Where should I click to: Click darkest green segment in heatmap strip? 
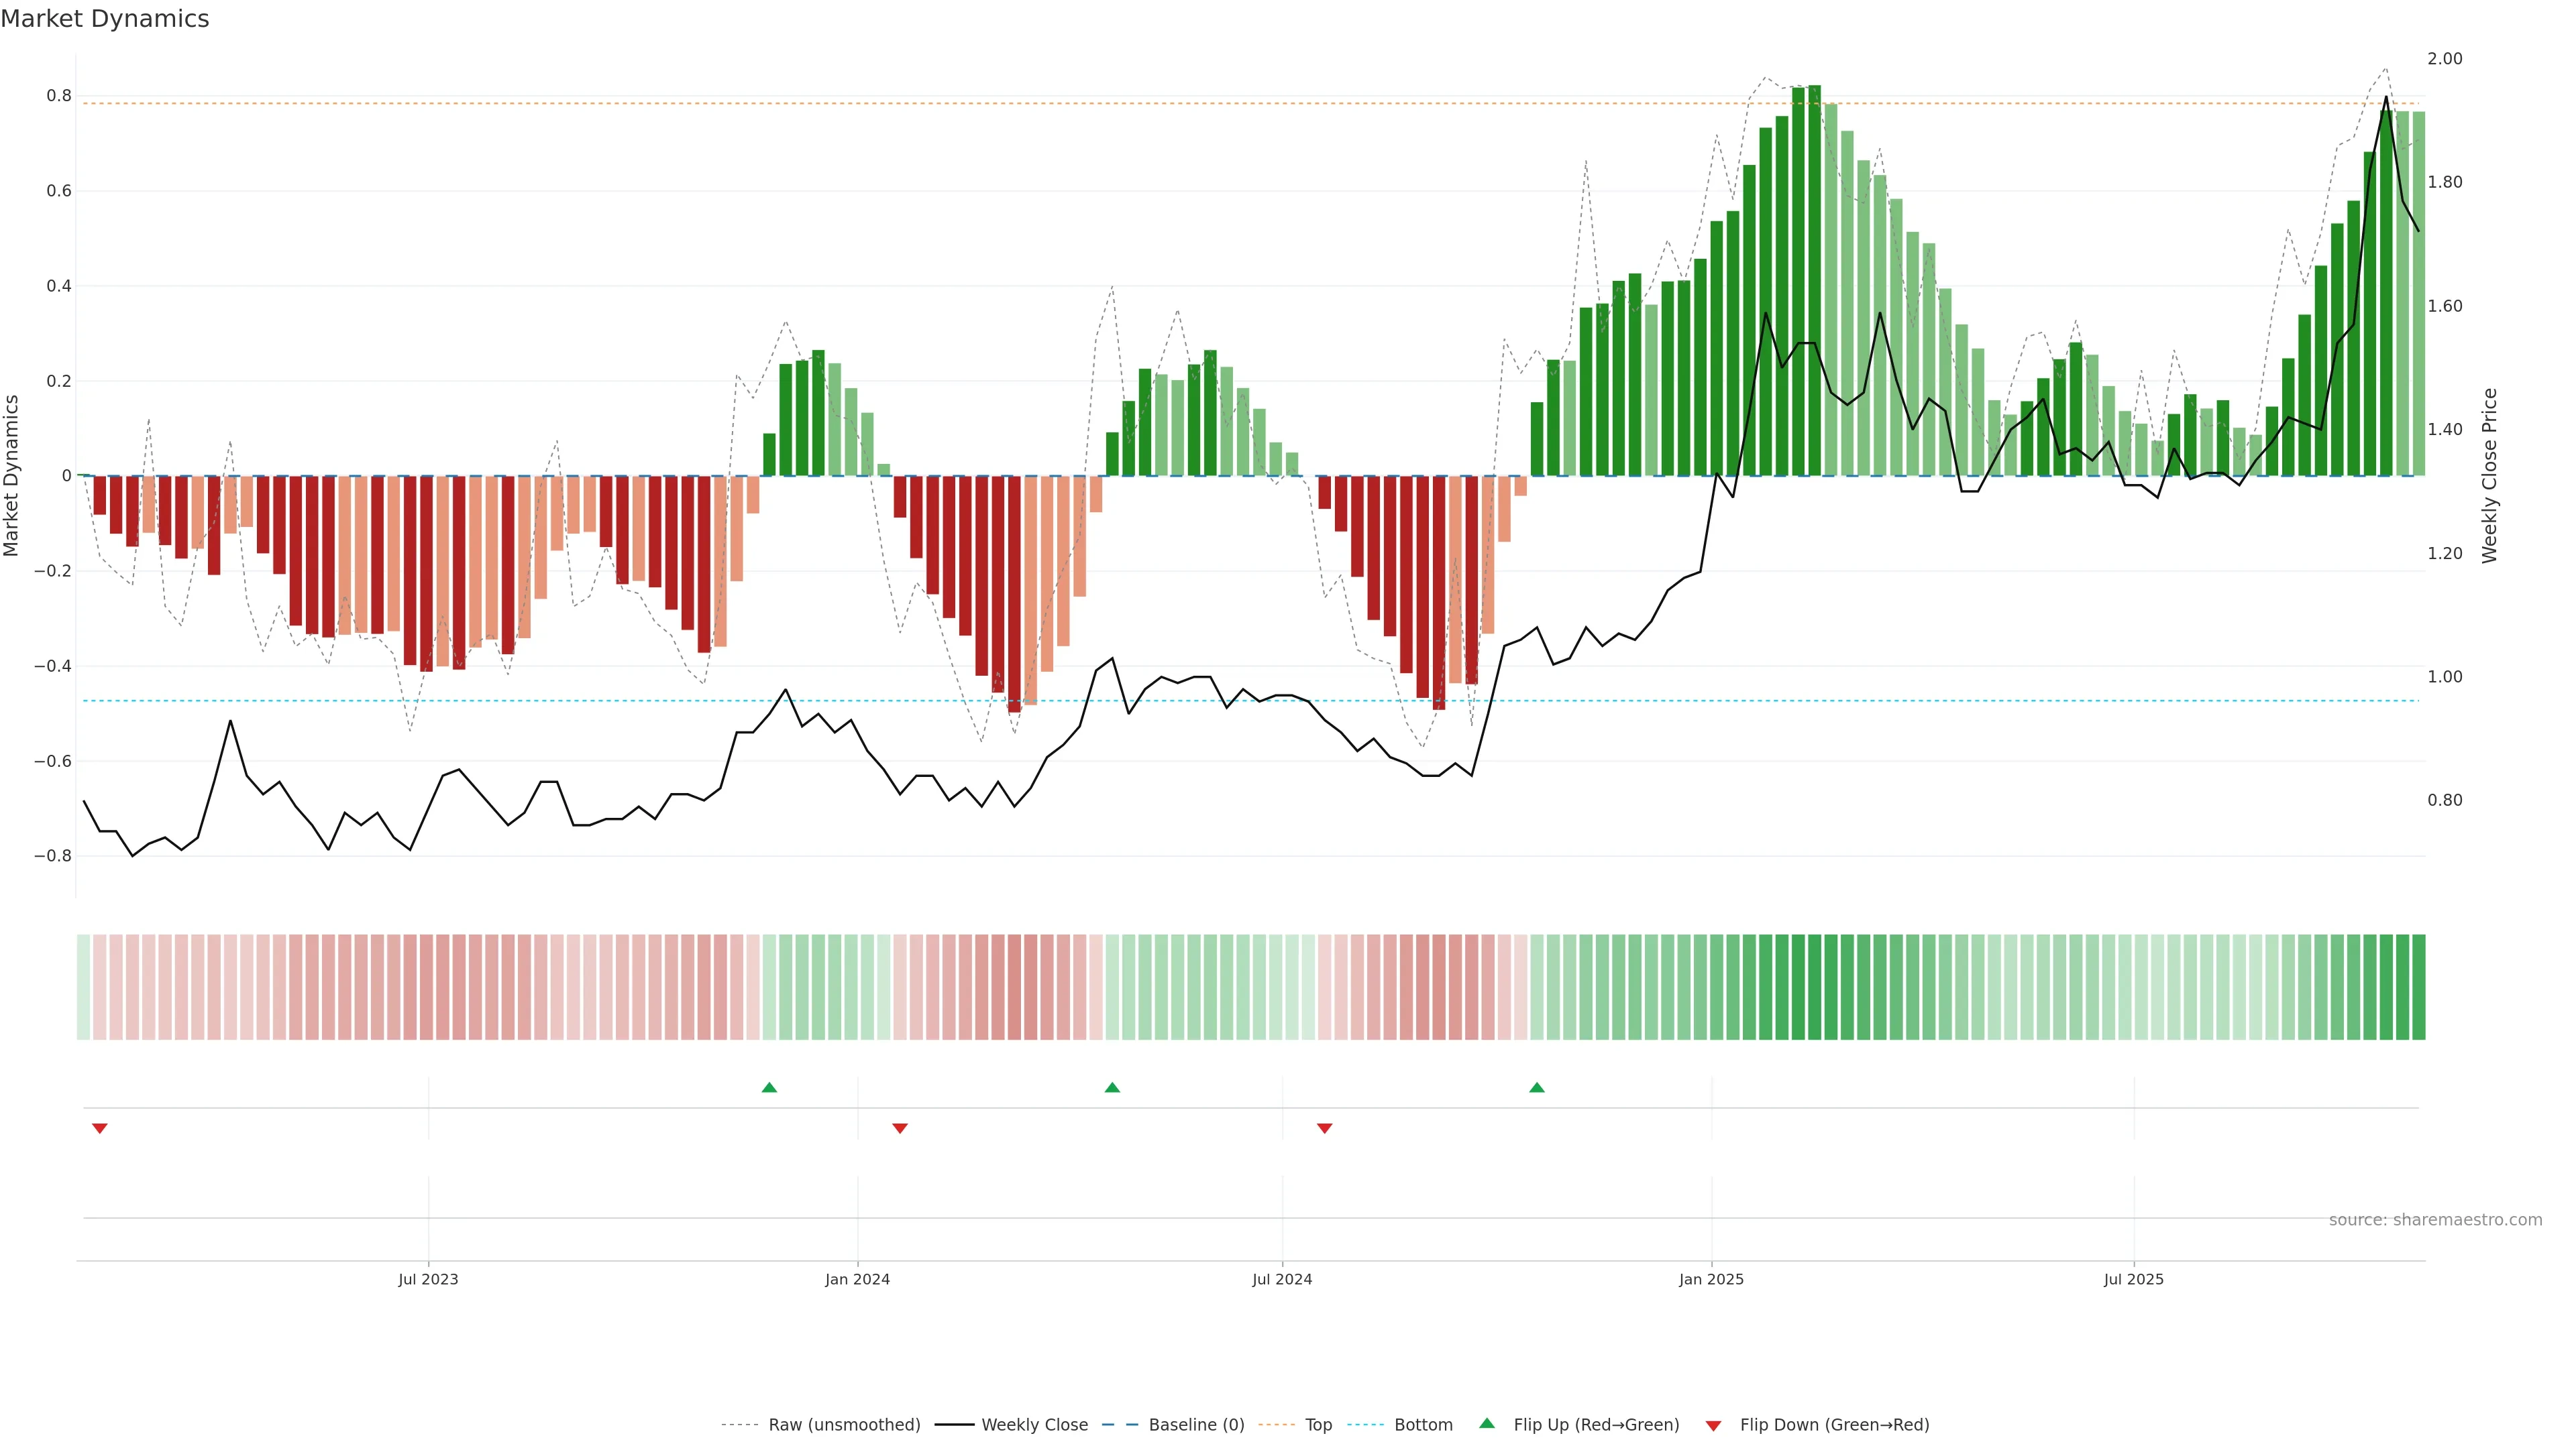pyautogui.click(x=1815, y=987)
